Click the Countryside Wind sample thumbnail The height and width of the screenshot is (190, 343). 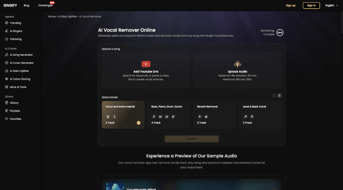(x=115, y=187)
